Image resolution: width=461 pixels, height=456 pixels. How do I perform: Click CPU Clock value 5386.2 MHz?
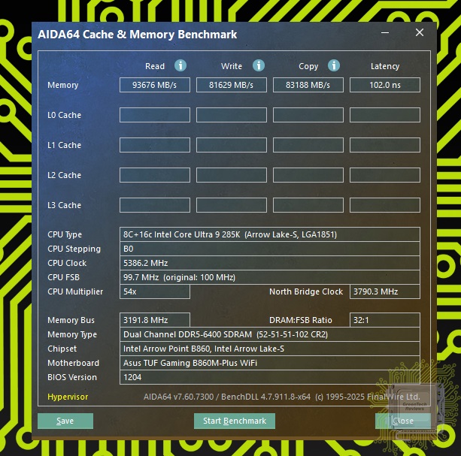pyautogui.click(x=269, y=263)
